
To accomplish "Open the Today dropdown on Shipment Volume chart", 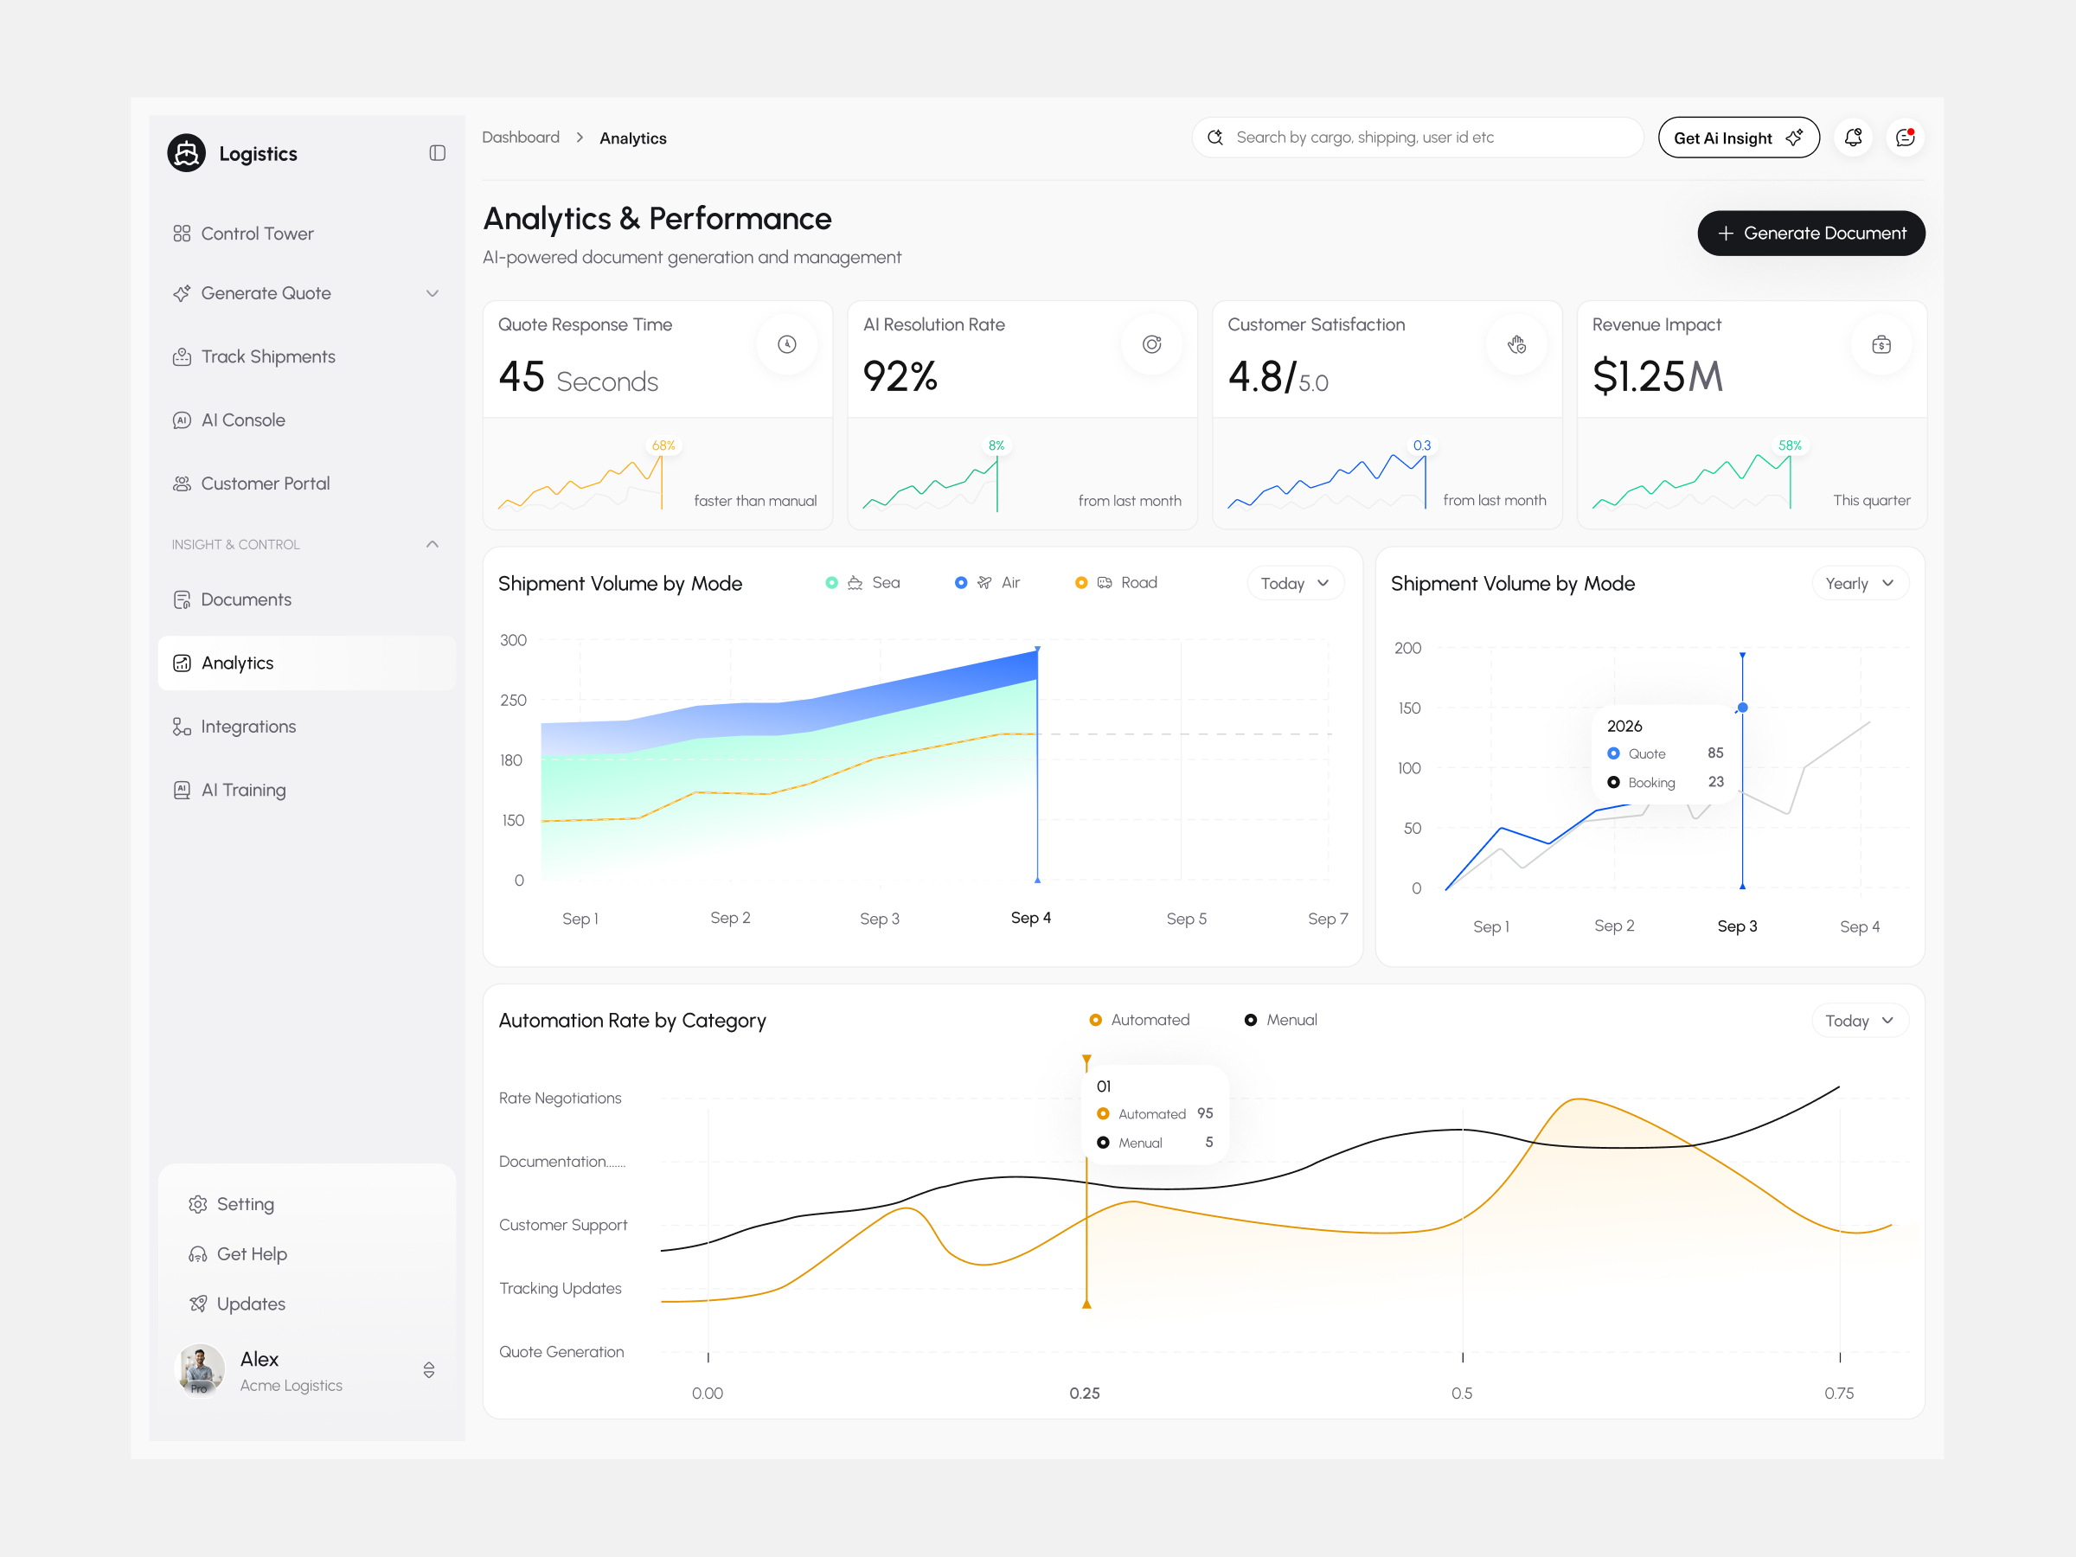I will (x=1295, y=583).
